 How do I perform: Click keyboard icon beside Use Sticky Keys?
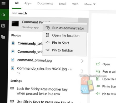point(12,101)
